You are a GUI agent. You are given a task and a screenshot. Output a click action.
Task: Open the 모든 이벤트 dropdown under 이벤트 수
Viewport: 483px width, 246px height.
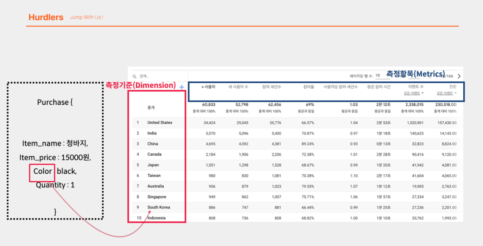[414, 93]
